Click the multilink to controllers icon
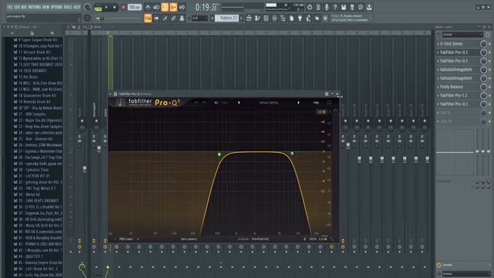The height and width of the screenshot is (278, 494). point(182,19)
